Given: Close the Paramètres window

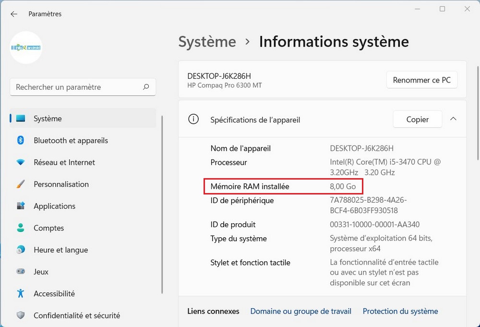Looking at the screenshot, I should [467, 9].
